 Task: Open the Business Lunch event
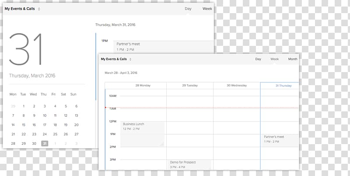[x=142, y=133]
